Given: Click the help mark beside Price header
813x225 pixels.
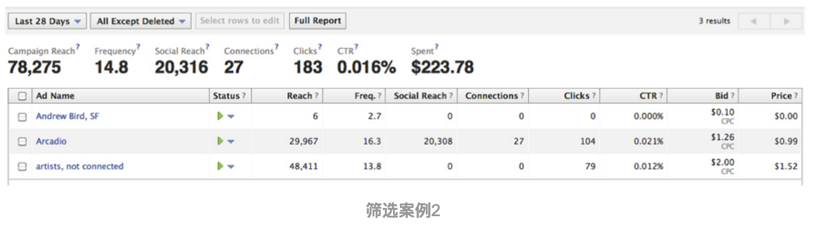Looking at the screenshot, I should pyautogui.click(x=796, y=96).
